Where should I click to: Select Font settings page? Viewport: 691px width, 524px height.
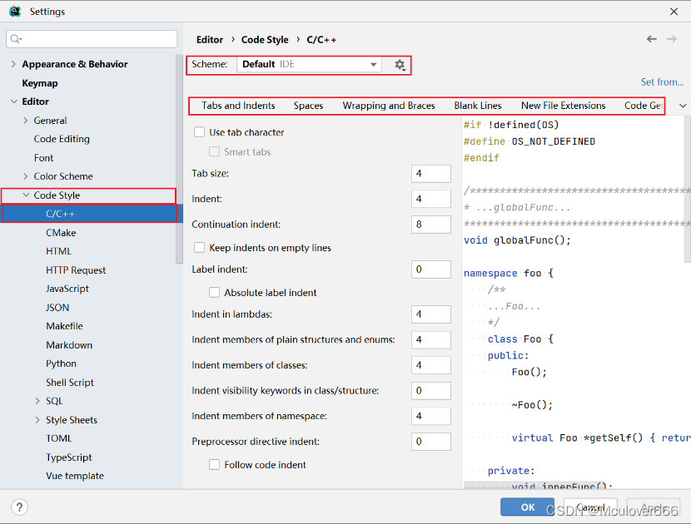pyautogui.click(x=43, y=158)
